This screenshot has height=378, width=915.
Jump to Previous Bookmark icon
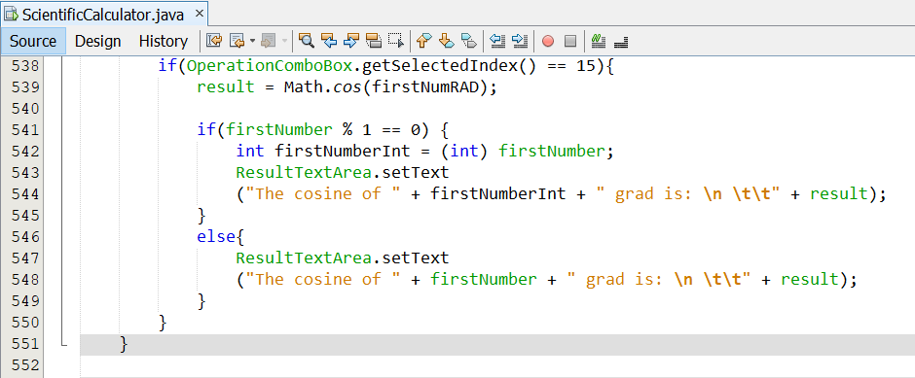[424, 41]
